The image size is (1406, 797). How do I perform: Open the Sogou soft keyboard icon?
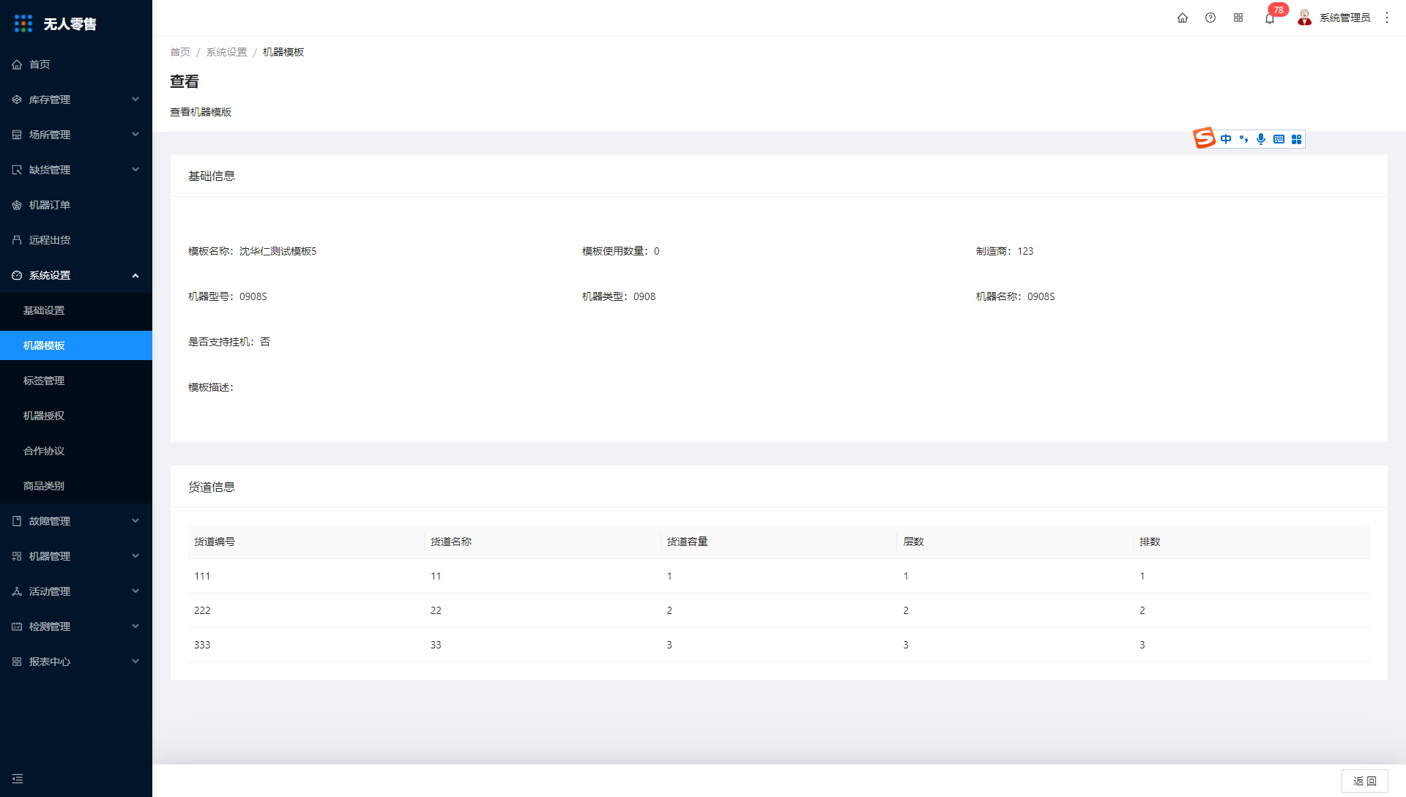coord(1279,139)
